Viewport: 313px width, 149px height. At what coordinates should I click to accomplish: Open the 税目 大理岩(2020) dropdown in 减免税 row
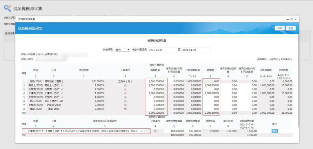(36, 131)
